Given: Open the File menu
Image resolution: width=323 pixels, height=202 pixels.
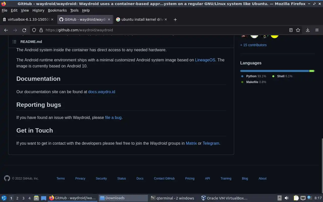Looking at the screenshot, I should click(5, 10).
